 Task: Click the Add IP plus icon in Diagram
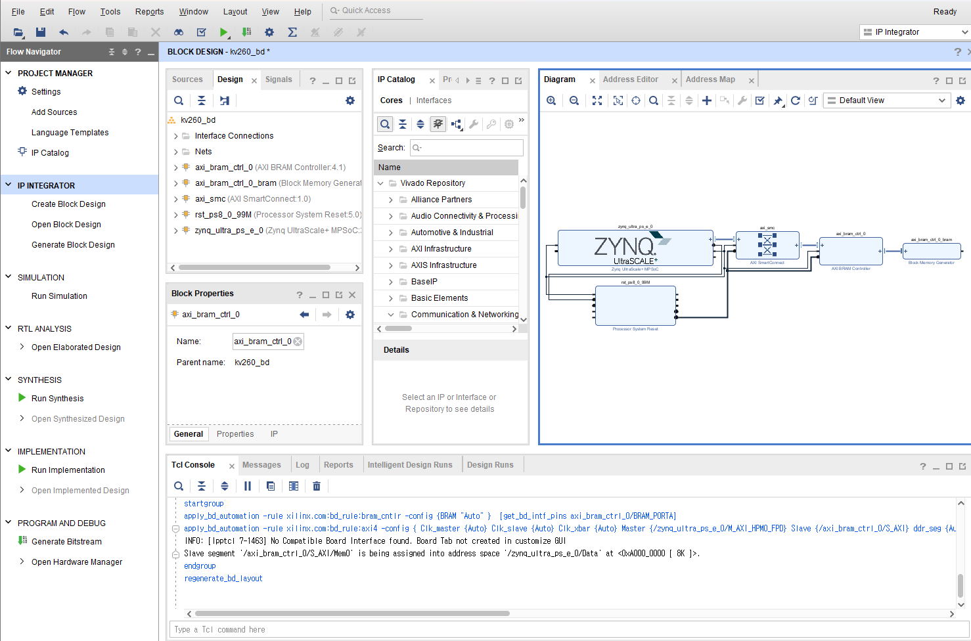(707, 100)
